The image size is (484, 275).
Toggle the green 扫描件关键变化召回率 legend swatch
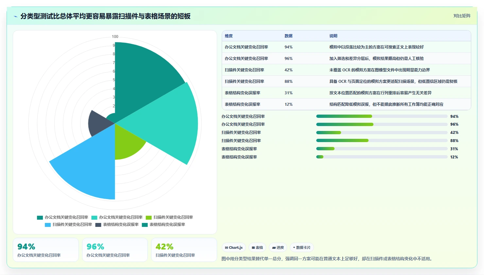(x=149, y=217)
